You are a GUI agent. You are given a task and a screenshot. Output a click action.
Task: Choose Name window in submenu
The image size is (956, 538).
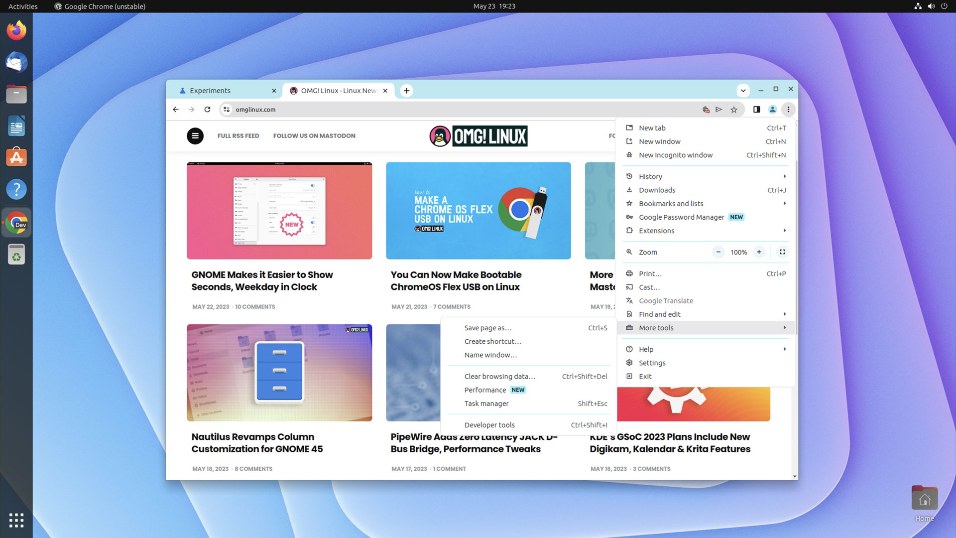point(529,355)
